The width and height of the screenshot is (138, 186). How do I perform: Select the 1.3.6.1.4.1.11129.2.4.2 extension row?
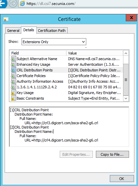pos(66,87)
